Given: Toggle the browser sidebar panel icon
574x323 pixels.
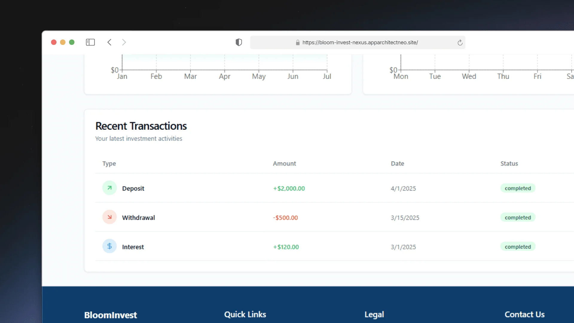Looking at the screenshot, I should [x=90, y=42].
